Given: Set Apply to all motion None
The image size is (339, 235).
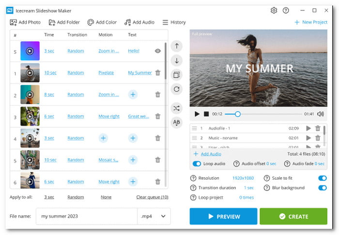Looking at the screenshot, I should (x=106, y=197).
